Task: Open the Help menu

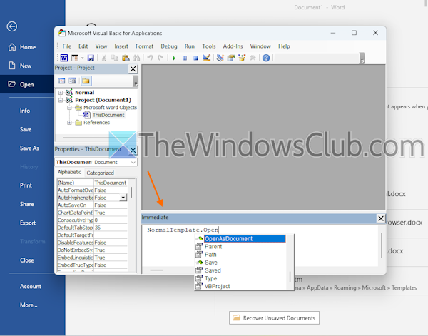Action: coord(284,46)
